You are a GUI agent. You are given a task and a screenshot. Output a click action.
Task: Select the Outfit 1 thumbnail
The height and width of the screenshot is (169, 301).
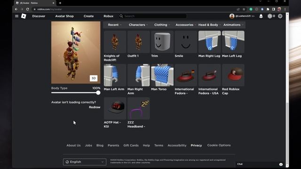(139, 42)
